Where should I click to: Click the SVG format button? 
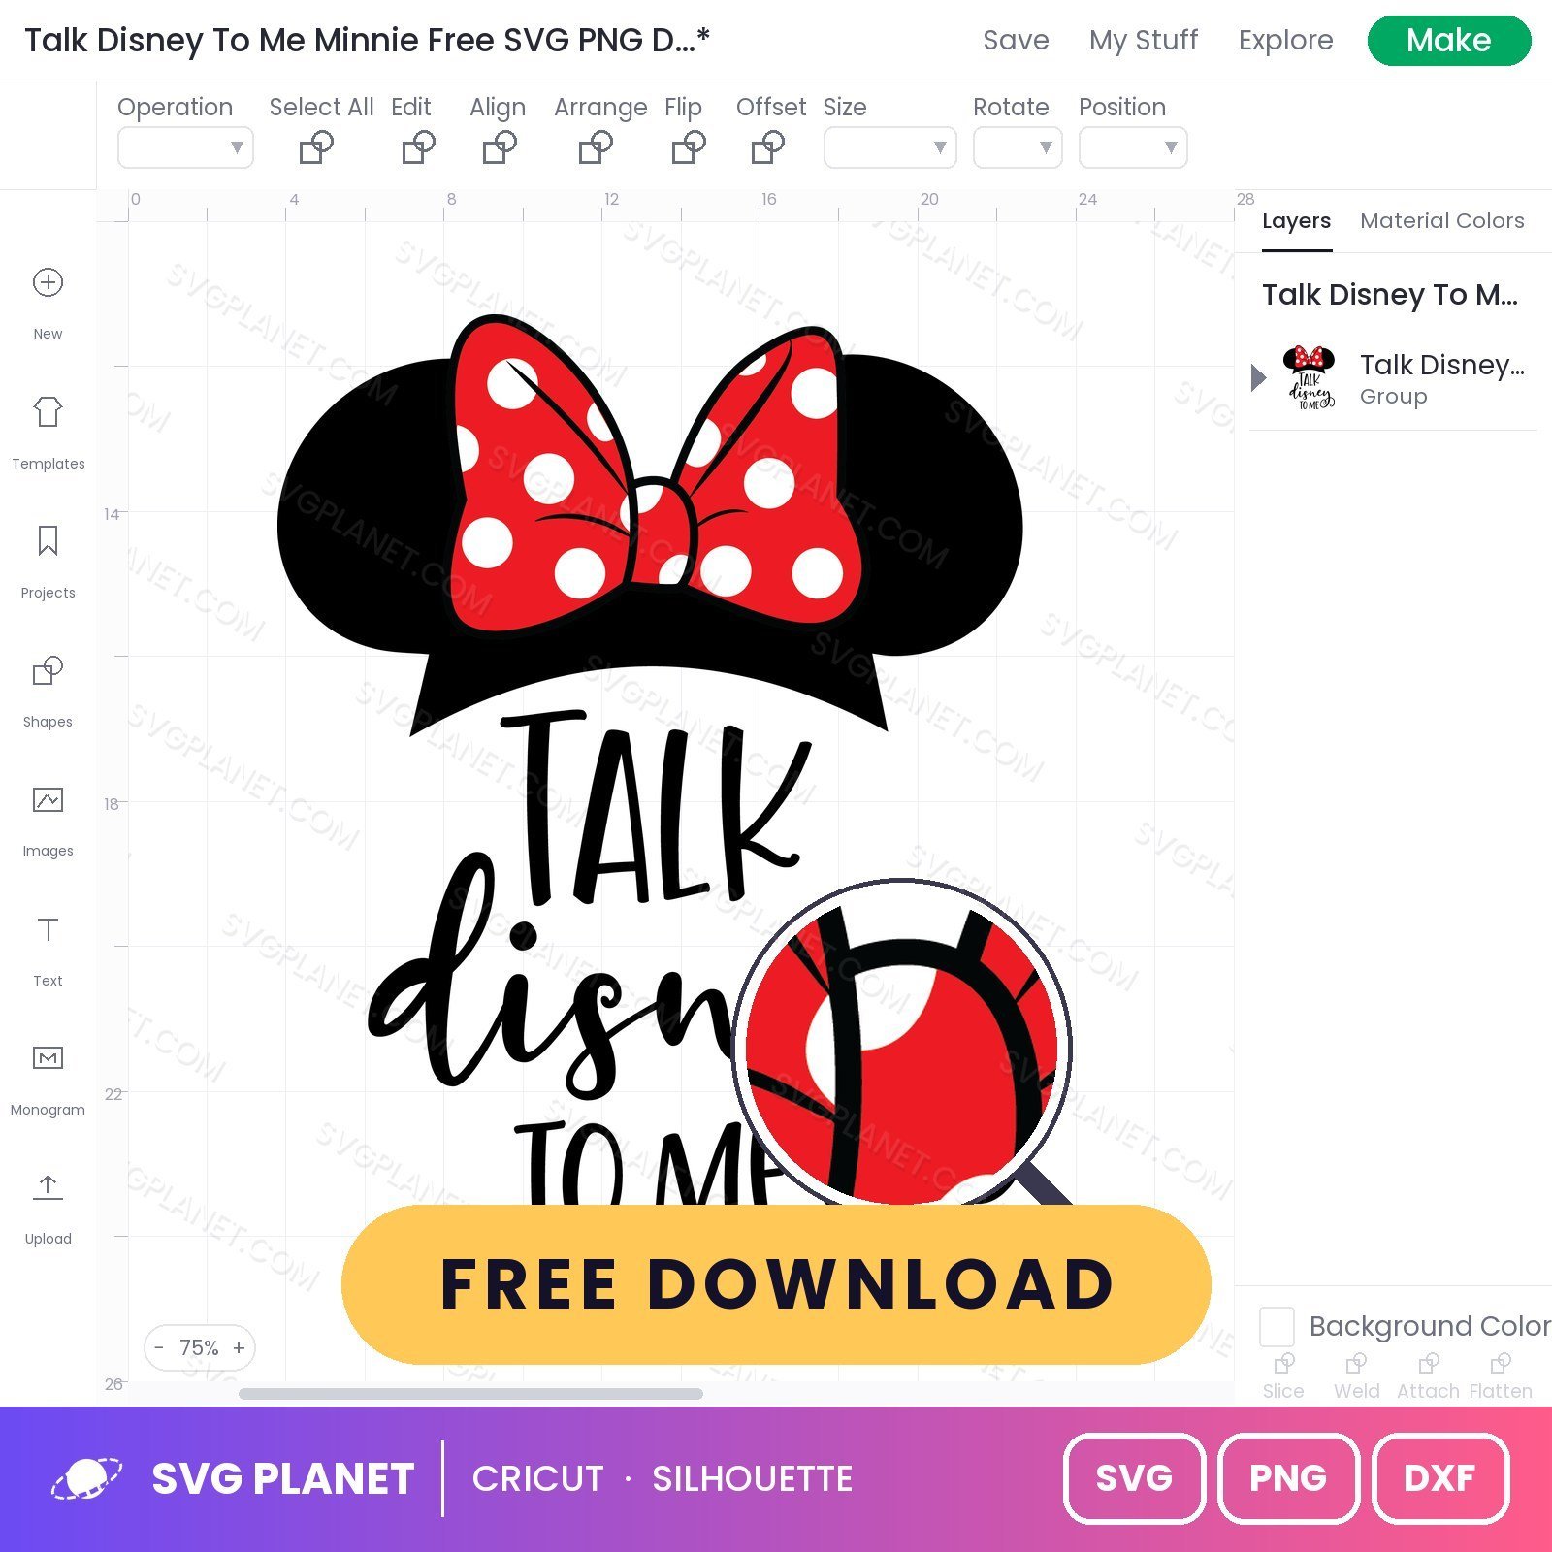click(1134, 1478)
